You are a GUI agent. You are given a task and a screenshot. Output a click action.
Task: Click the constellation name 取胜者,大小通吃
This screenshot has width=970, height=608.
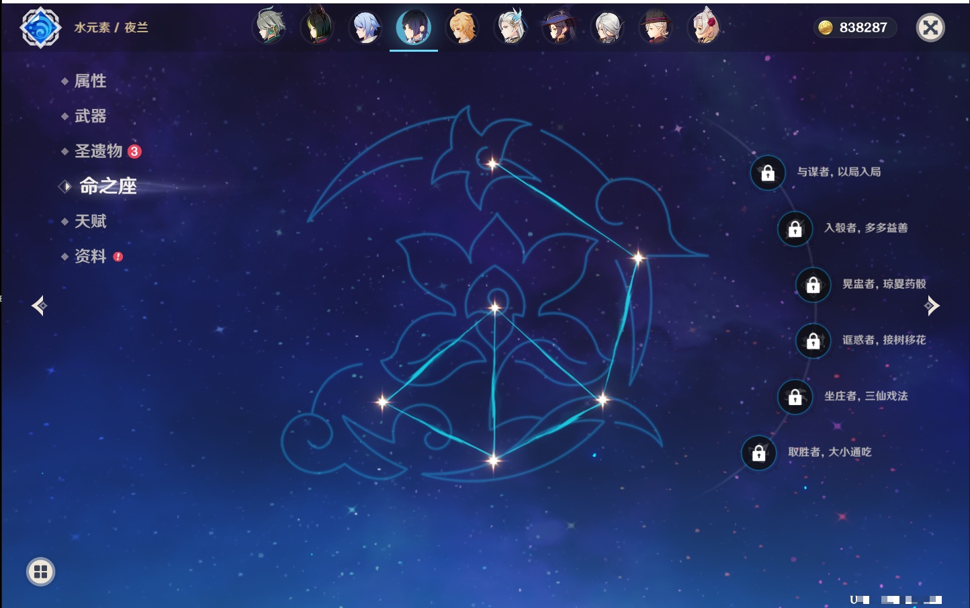point(830,452)
